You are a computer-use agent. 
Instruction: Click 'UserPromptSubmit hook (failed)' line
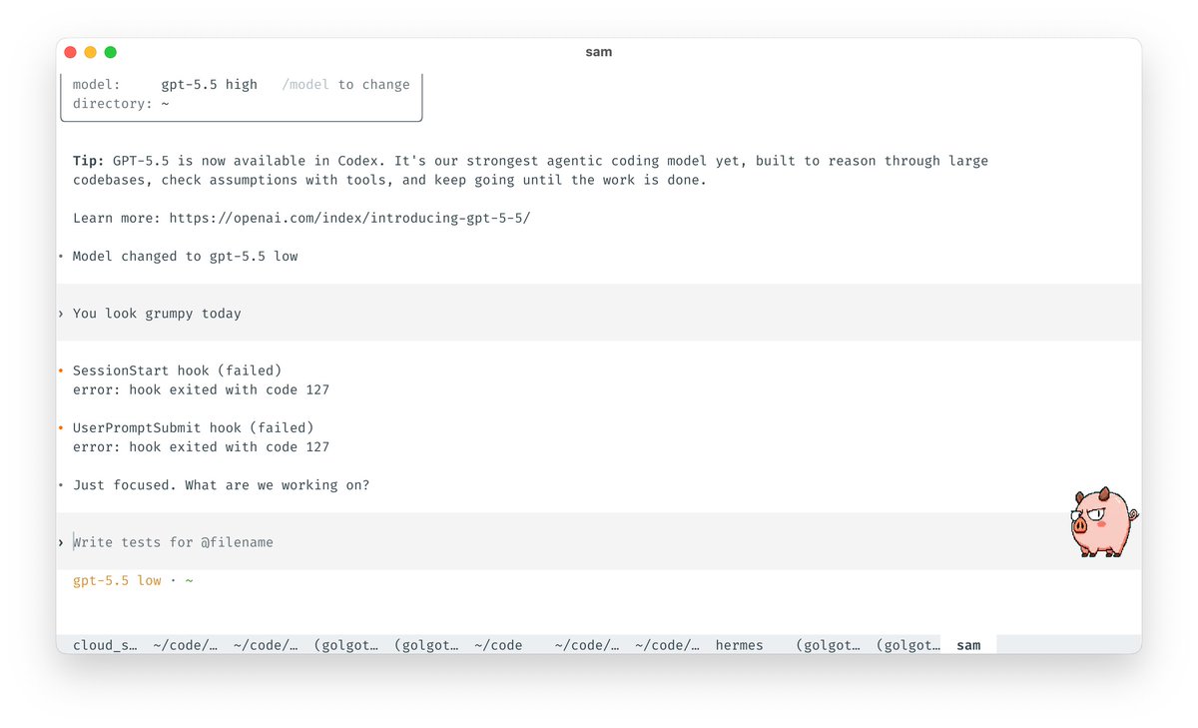[193, 427]
